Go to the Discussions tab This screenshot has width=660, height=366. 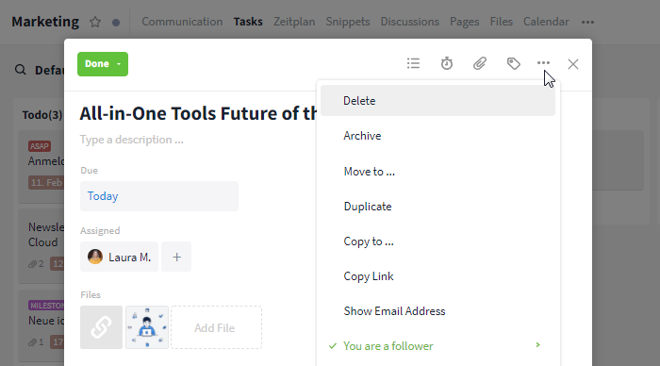click(409, 22)
